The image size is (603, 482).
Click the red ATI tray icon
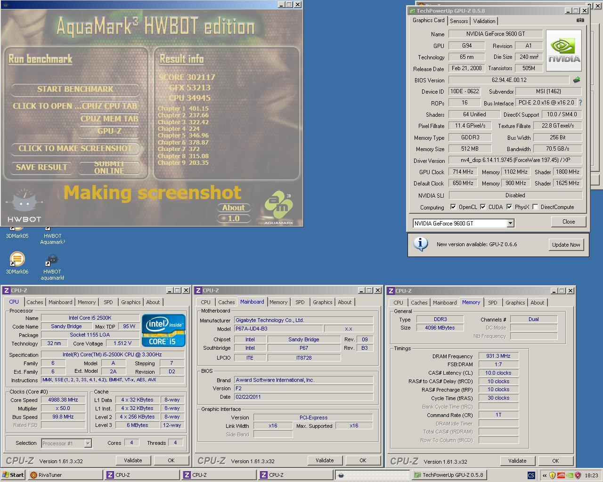click(x=561, y=475)
